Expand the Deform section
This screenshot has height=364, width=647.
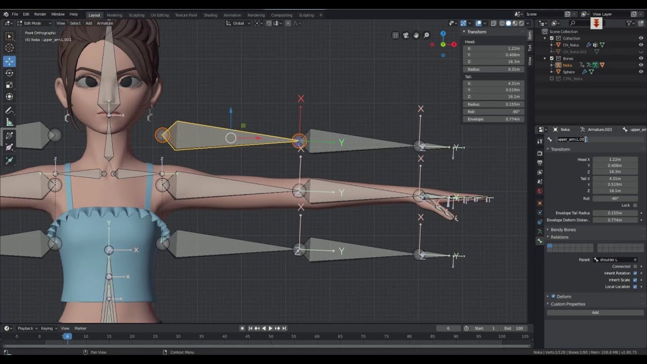pyautogui.click(x=548, y=296)
